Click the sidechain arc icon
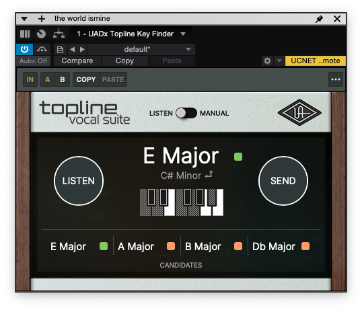The width and height of the screenshot is (362, 310). [x=42, y=49]
